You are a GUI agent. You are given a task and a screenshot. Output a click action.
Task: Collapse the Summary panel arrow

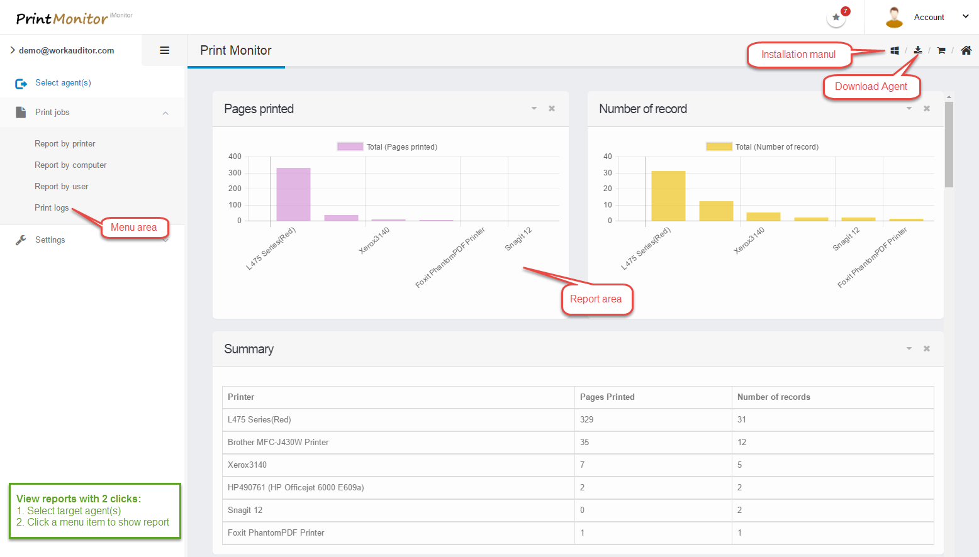tap(909, 349)
